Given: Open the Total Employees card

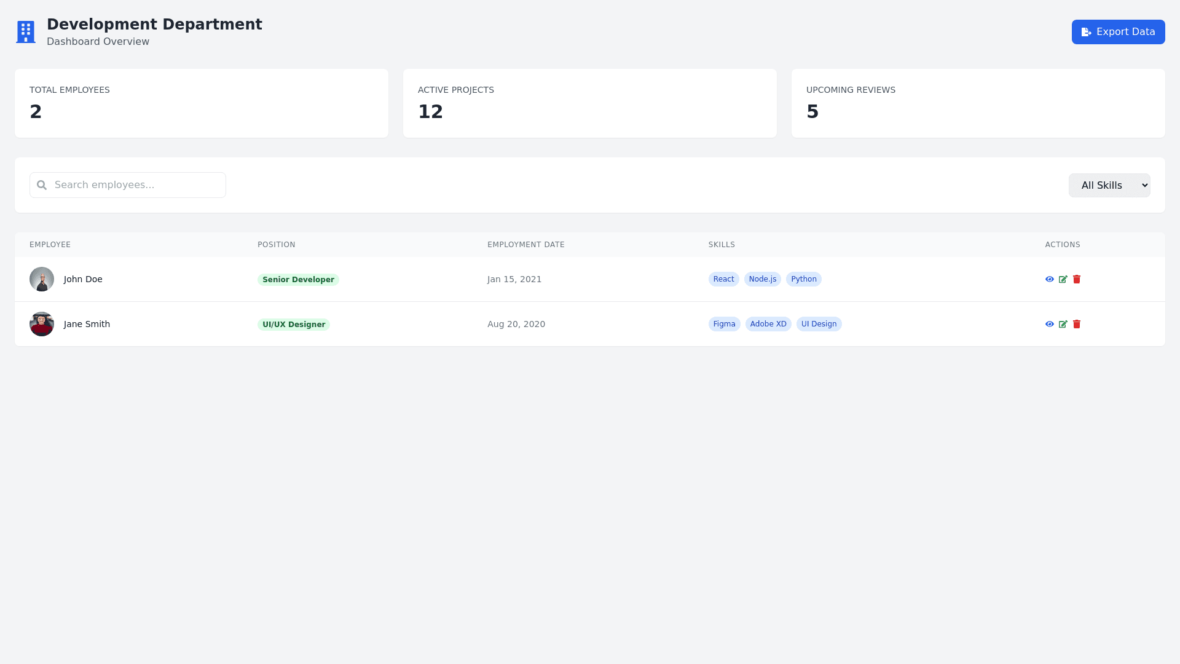Looking at the screenshot, I should click(x=202, y=103).
